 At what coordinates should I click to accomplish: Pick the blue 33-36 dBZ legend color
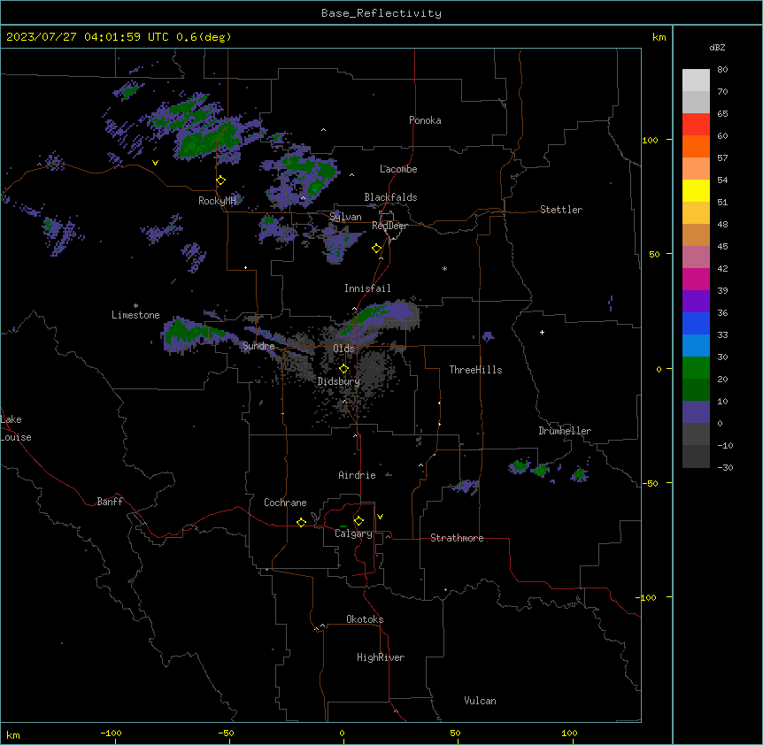(696, 323)
